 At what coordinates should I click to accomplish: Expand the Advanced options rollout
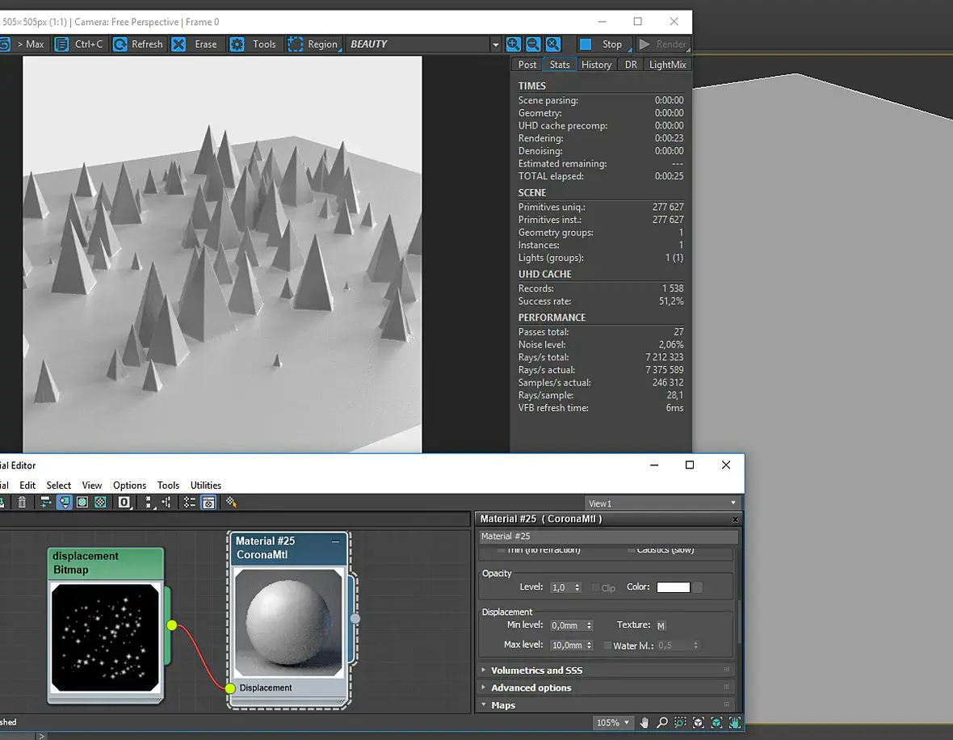point(531,688)
